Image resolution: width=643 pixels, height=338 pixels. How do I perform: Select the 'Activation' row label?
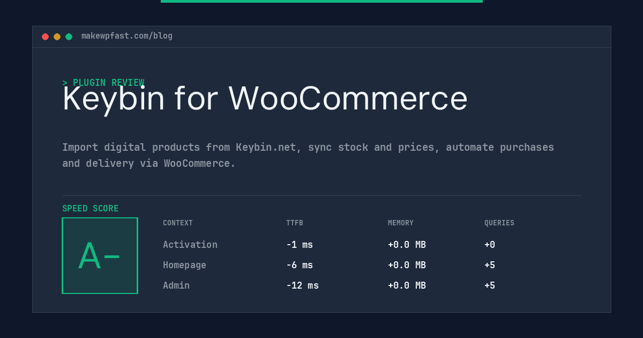[x=190, y=245]
